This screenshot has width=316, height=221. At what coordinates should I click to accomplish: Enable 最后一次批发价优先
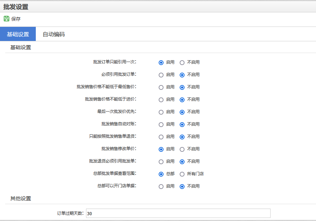pyautogui.click(x=161, y=112)
